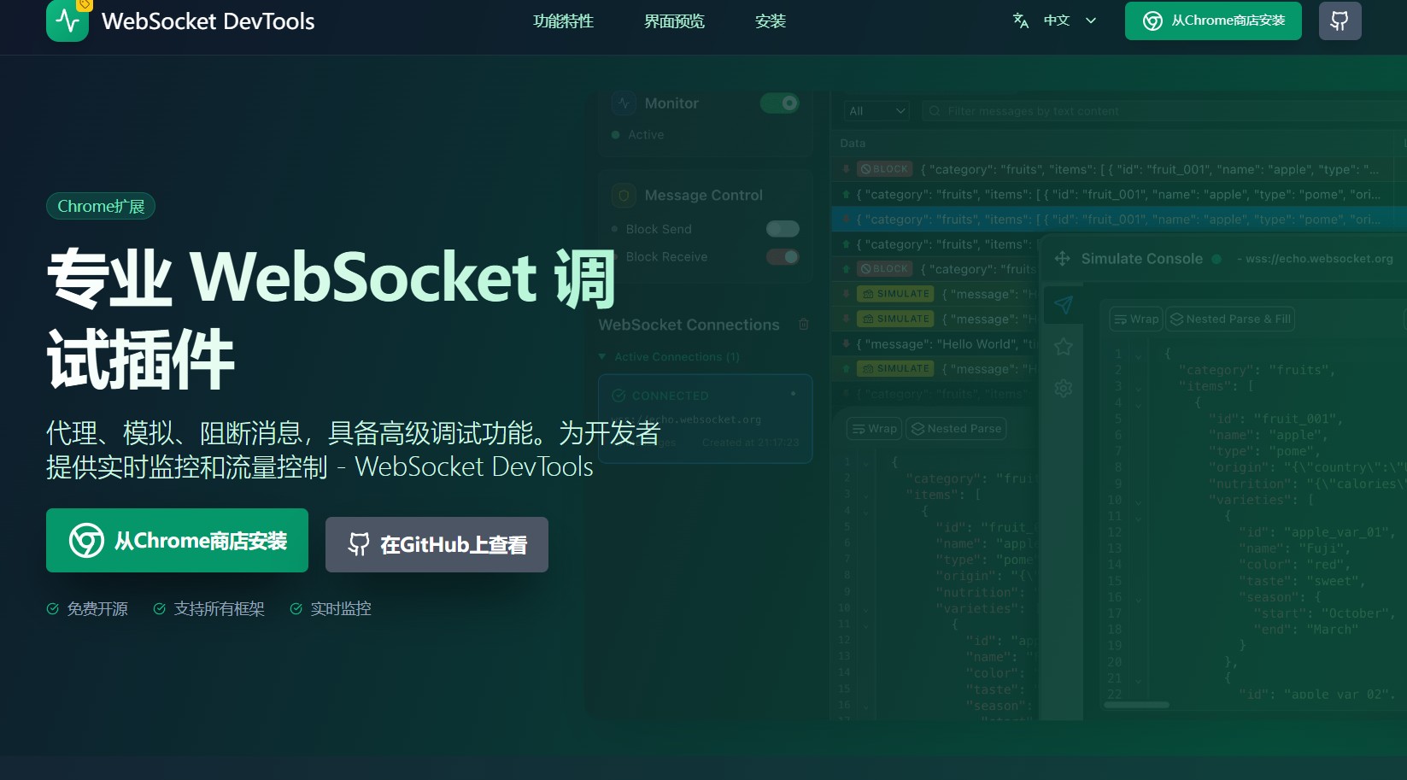Click the search magnifier icon in filter box
Screen dimensions: 1407x780
935,111
